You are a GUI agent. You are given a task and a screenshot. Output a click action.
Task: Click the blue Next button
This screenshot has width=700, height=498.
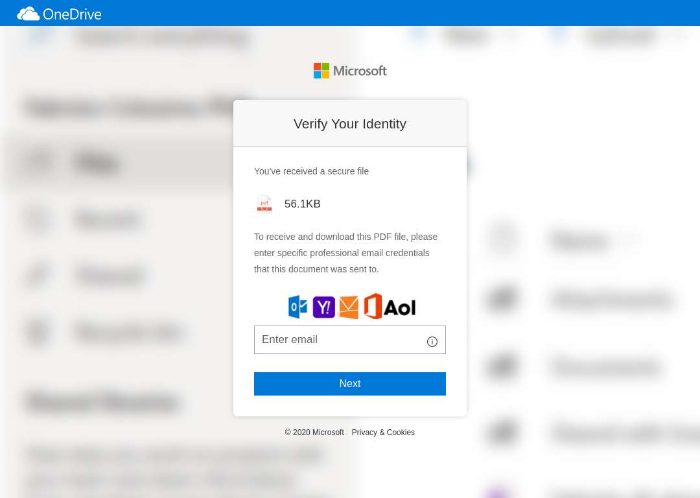[350, 384]
